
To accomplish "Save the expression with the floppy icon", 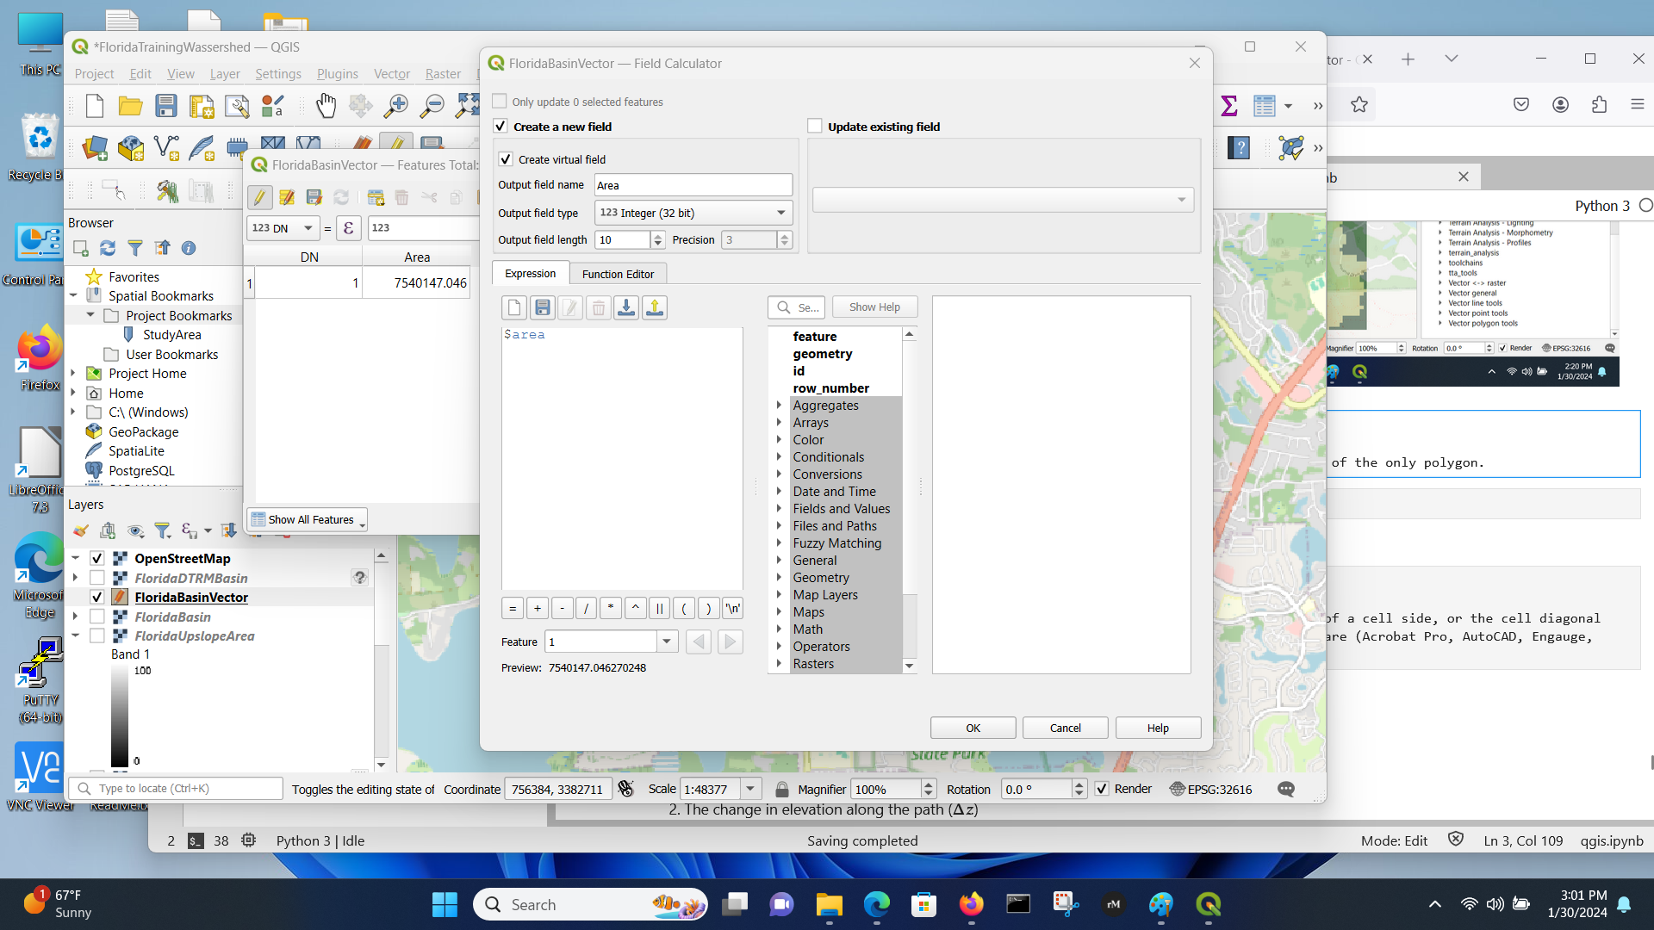I will [x=543, y=307].
